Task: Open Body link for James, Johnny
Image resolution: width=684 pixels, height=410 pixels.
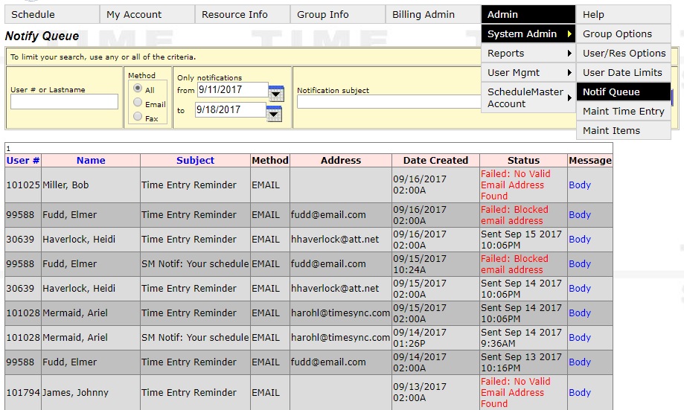Action: 580,393
